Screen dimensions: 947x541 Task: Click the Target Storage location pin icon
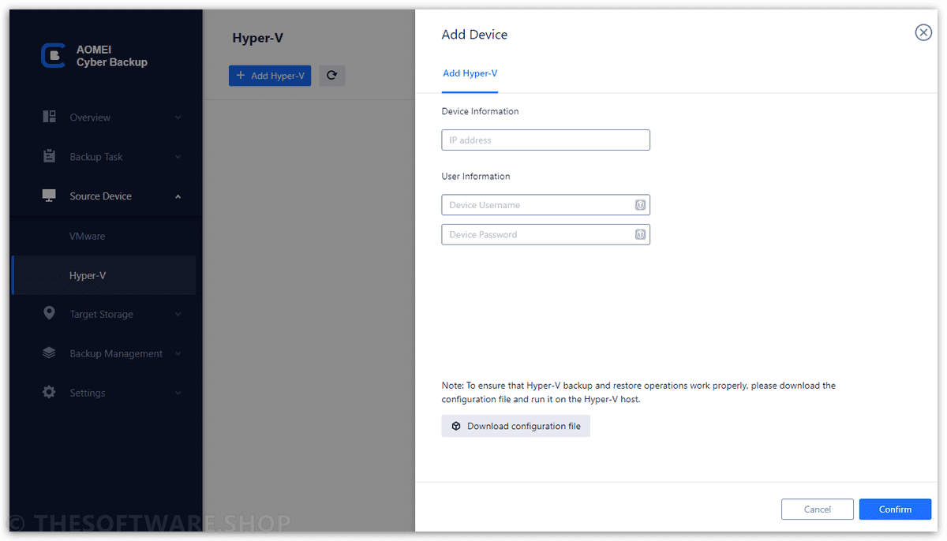(49, 313)
